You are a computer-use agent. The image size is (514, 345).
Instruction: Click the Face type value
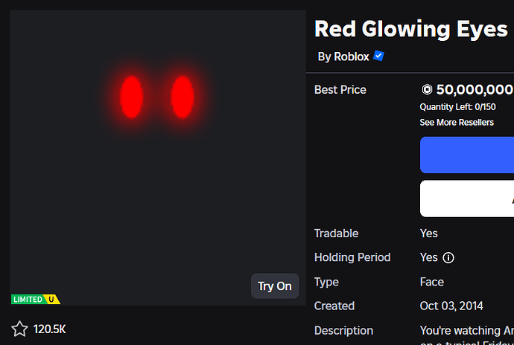point(432,282)
